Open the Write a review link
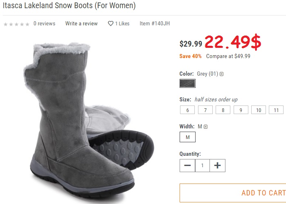Image resolution: width=286 pixels, height=204 pixels. point(81,24)
